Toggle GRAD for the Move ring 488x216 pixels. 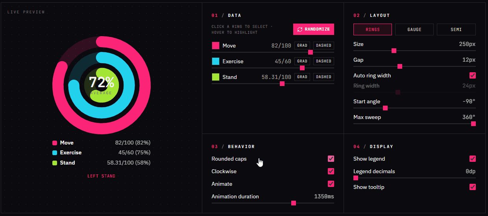point(302,46)
